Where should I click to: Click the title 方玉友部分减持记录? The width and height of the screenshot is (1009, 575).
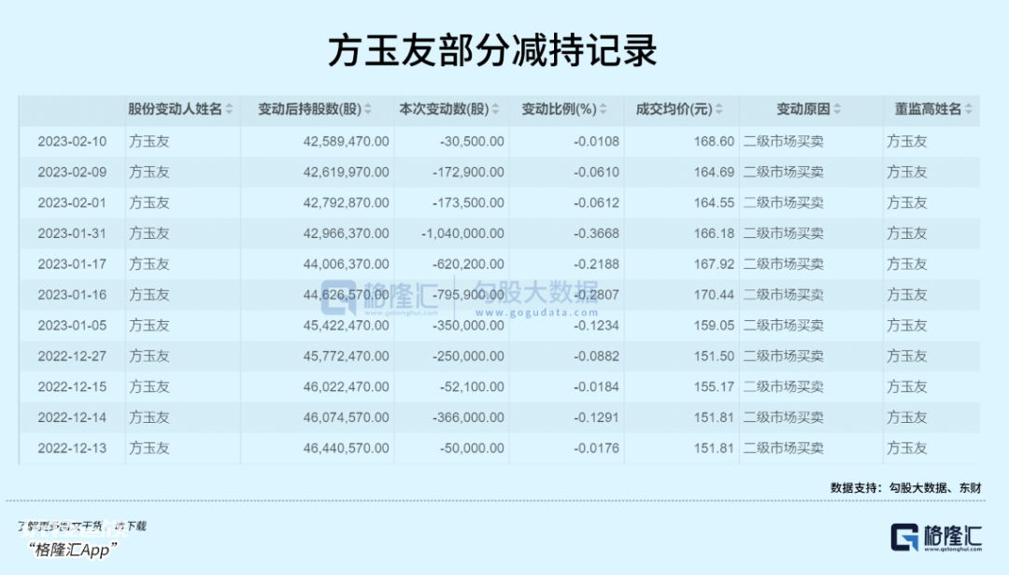tap(492, 50)
